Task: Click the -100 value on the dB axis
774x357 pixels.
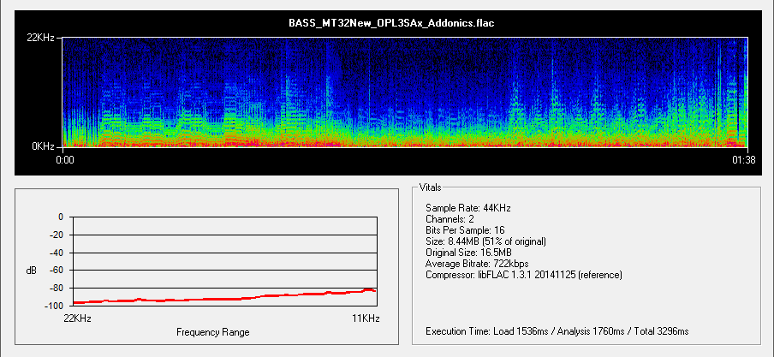Action: (53, 306)
